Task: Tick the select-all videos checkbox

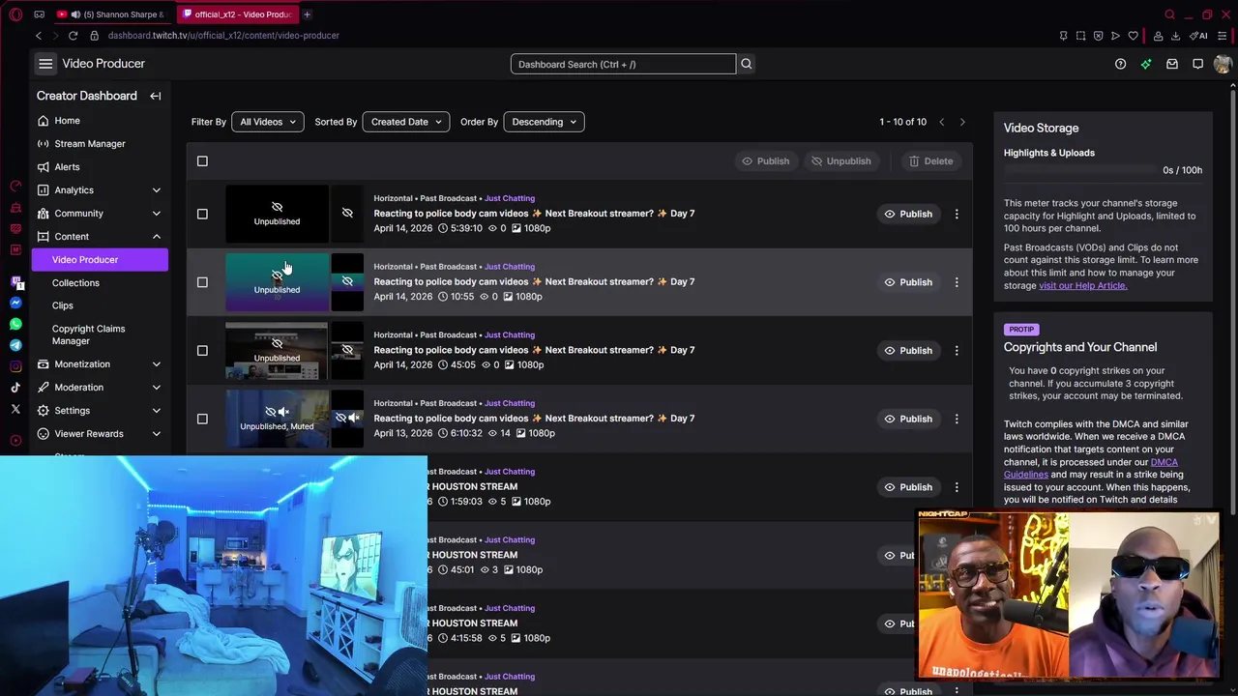Action: point(202,161)
